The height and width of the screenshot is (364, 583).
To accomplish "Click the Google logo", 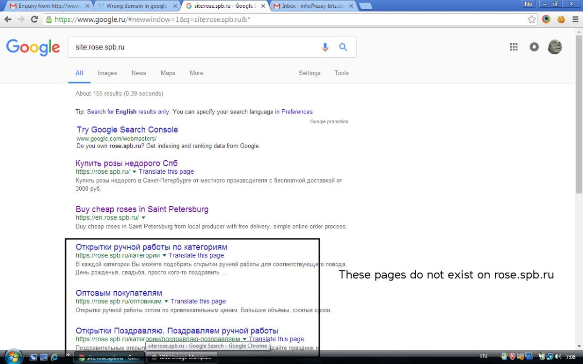I will 33,47.
